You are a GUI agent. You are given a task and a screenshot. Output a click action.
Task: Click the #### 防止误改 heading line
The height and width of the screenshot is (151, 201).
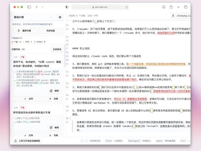81,48
